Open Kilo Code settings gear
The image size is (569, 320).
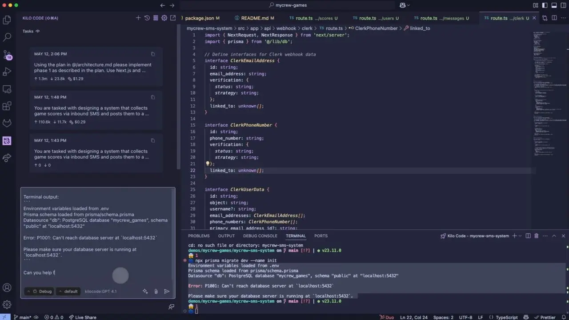164,18
